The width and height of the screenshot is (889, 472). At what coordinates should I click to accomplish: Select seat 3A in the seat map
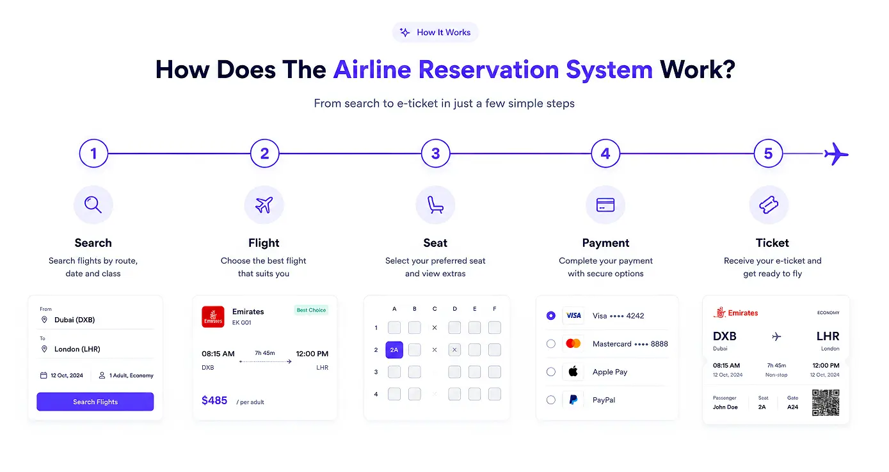tap(394, 372)
